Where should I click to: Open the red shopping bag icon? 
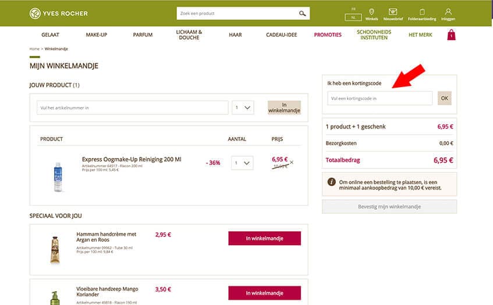(451, 35)
